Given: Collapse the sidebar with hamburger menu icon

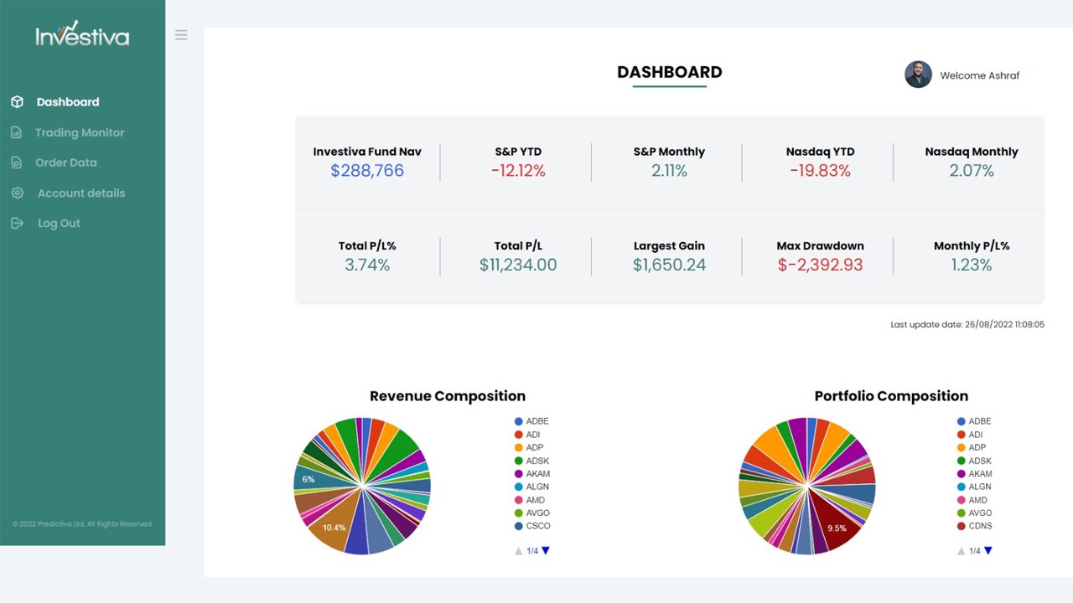Looking at the screenshot, I should (x=181, y=35).
